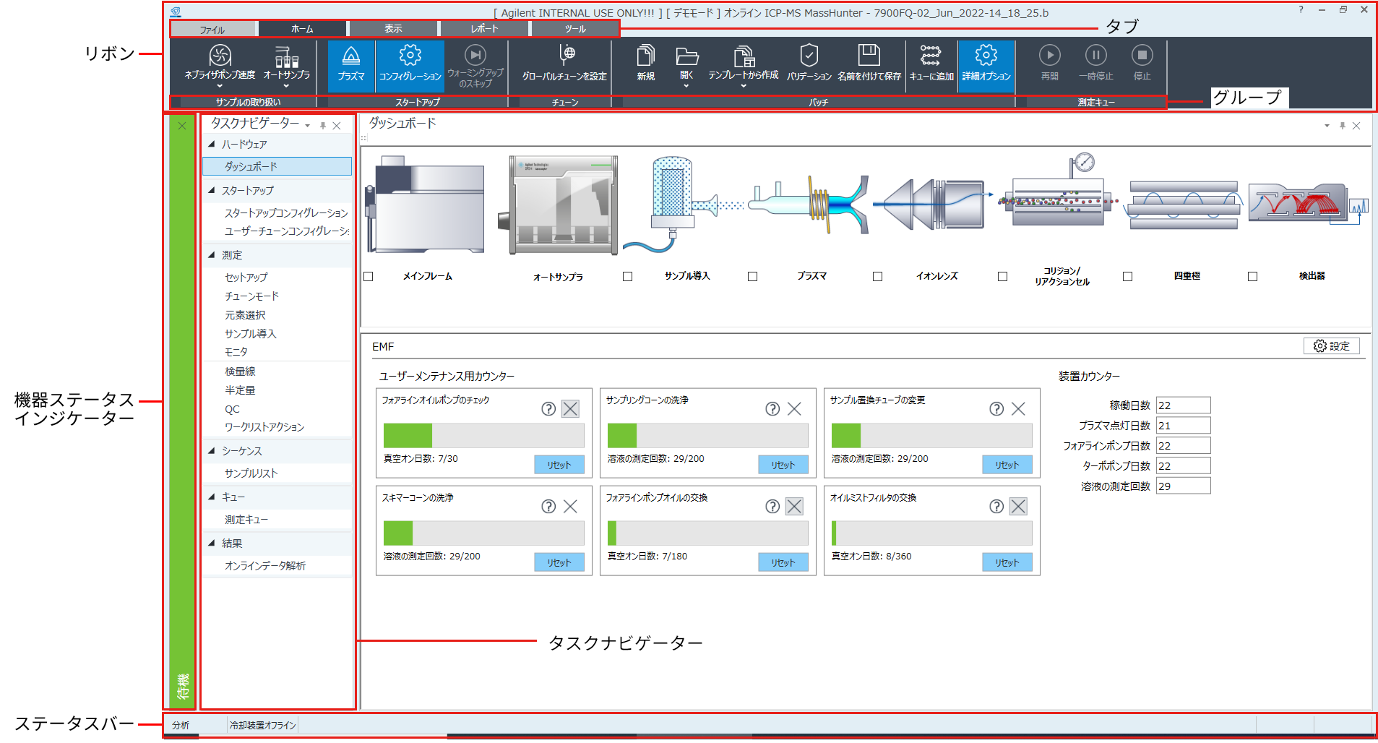Click 停止 stop queue button
Viewport: 1378px width, 743px height.
1142,63
